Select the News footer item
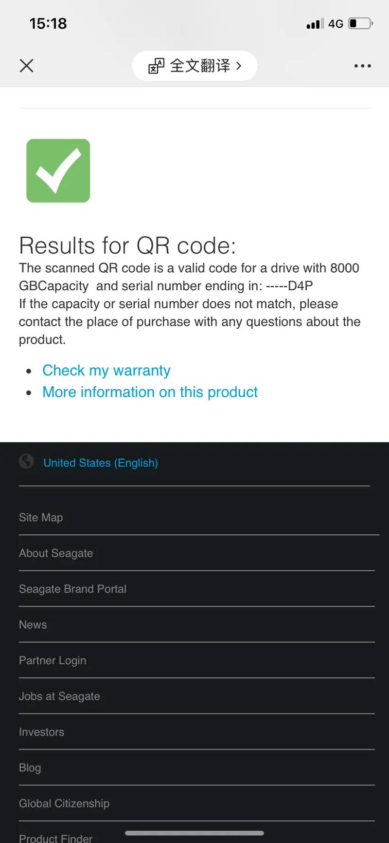389x843 pixels. tap(33, 625)
